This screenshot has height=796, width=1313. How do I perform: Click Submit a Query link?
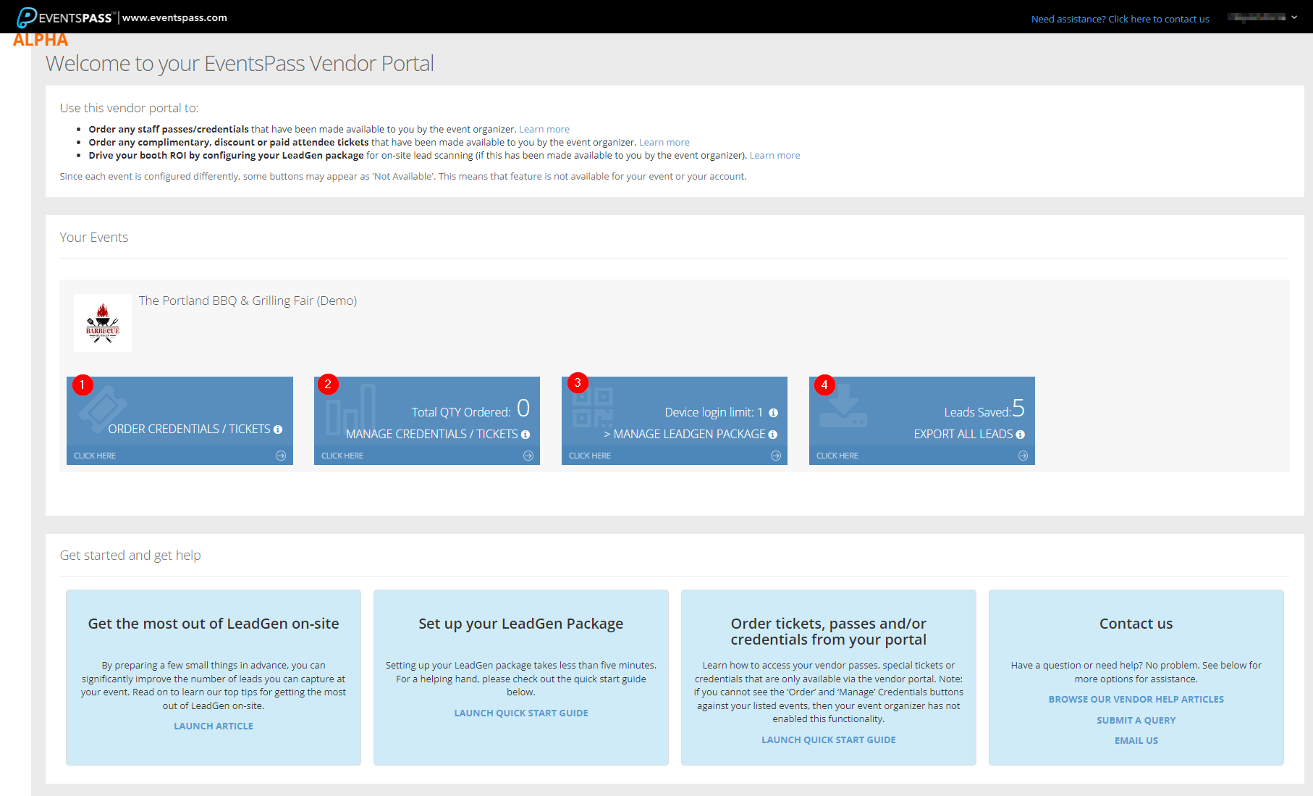coord(1136,721)
